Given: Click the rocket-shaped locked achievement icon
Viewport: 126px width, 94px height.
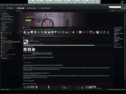Looking at the screenshot, I should point(29,49).
